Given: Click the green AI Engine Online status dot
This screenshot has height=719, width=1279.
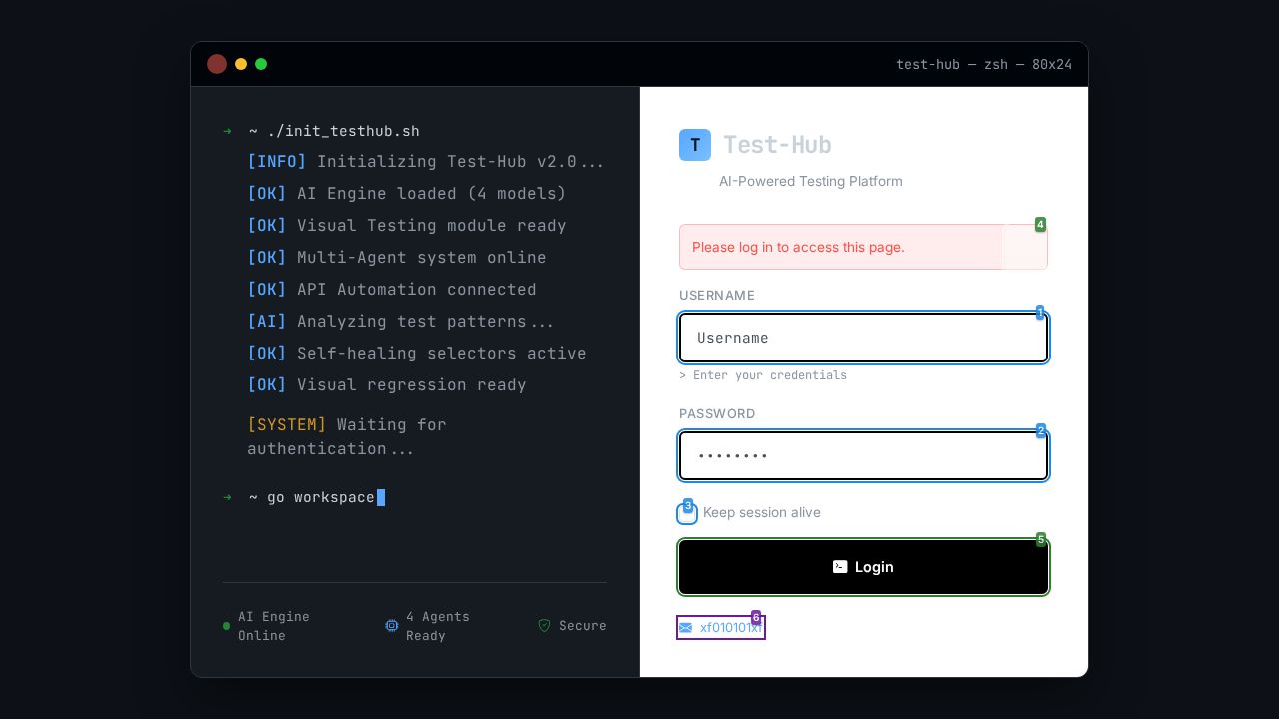Looking at the screenshot, I should (227, 626).
